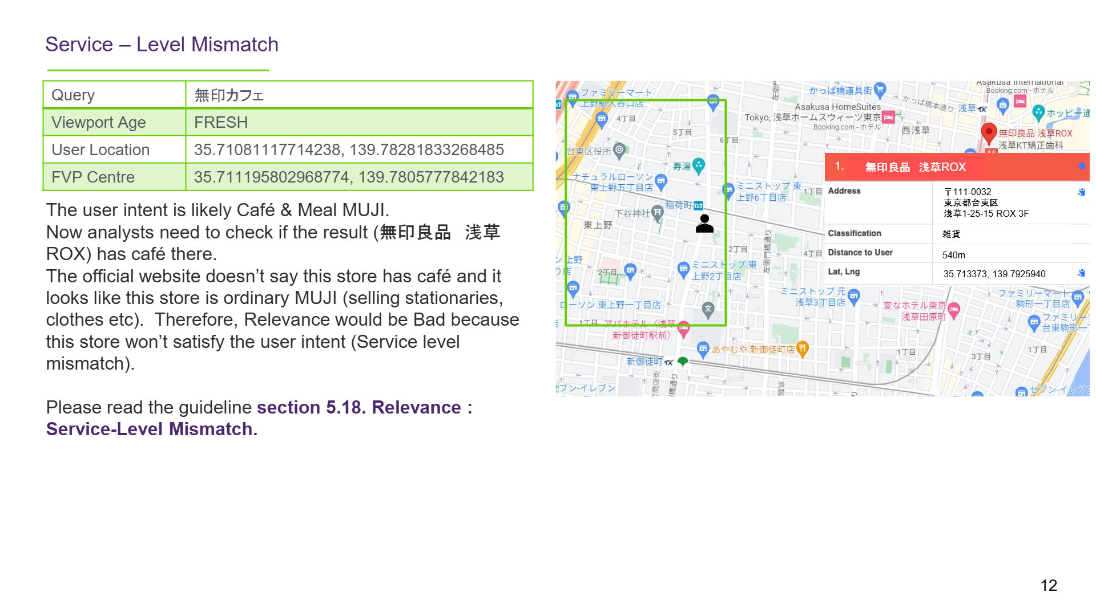Open the ミニストップ 元浅草3丁目店 store pin
1096x616 pixels.
click(x=854, y=296)
